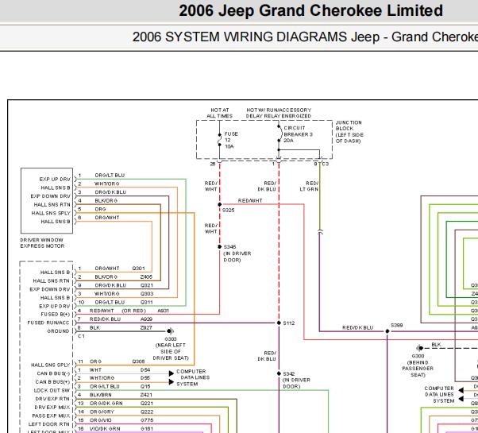Click the 'S342 (IN DRIVER DOOR)' splice label
Viewport: 478px width, 433px height.
pyautogui.click(x=296, y=380)
